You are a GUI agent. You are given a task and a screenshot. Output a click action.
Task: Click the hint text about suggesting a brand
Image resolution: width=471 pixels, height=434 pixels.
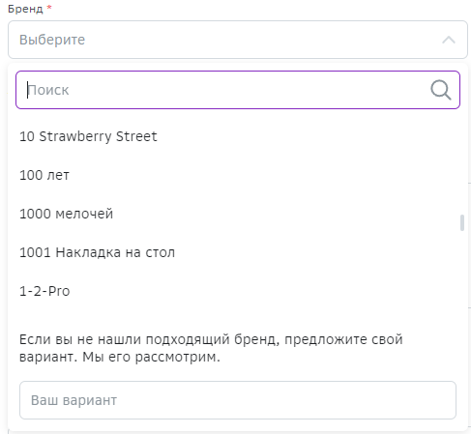click(211, 348)
